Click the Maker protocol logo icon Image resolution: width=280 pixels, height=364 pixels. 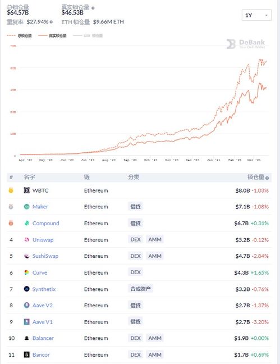pos(27,206)
